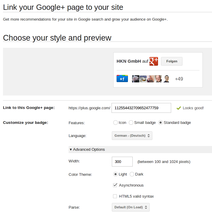Click the Google+ page ID input field
Viewport: 212px width, 217px height.
click(141, 108)
